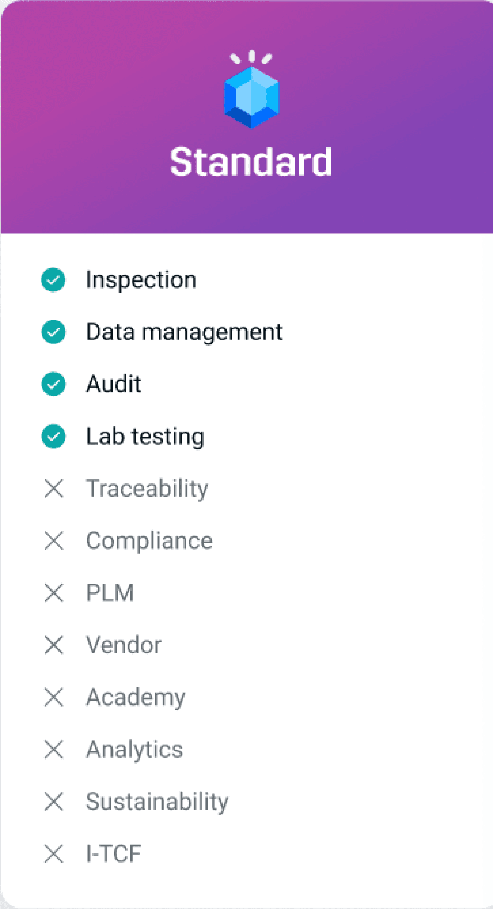This screenshot has height=909, width=493.
Task: Select the Inspection feature label
Action: [141, 280]
